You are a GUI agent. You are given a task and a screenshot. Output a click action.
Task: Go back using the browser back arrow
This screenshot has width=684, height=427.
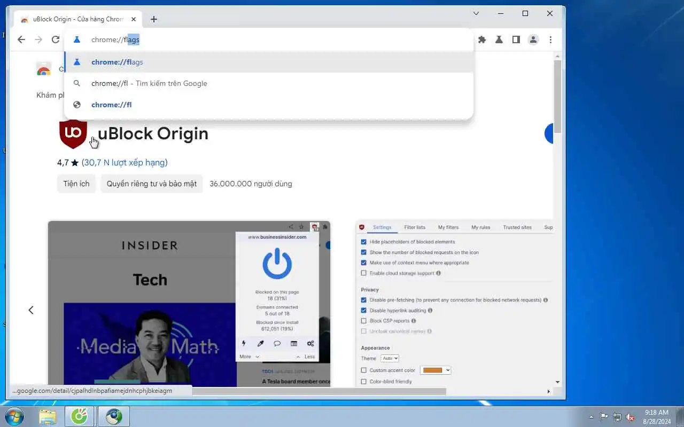[21, 39]
